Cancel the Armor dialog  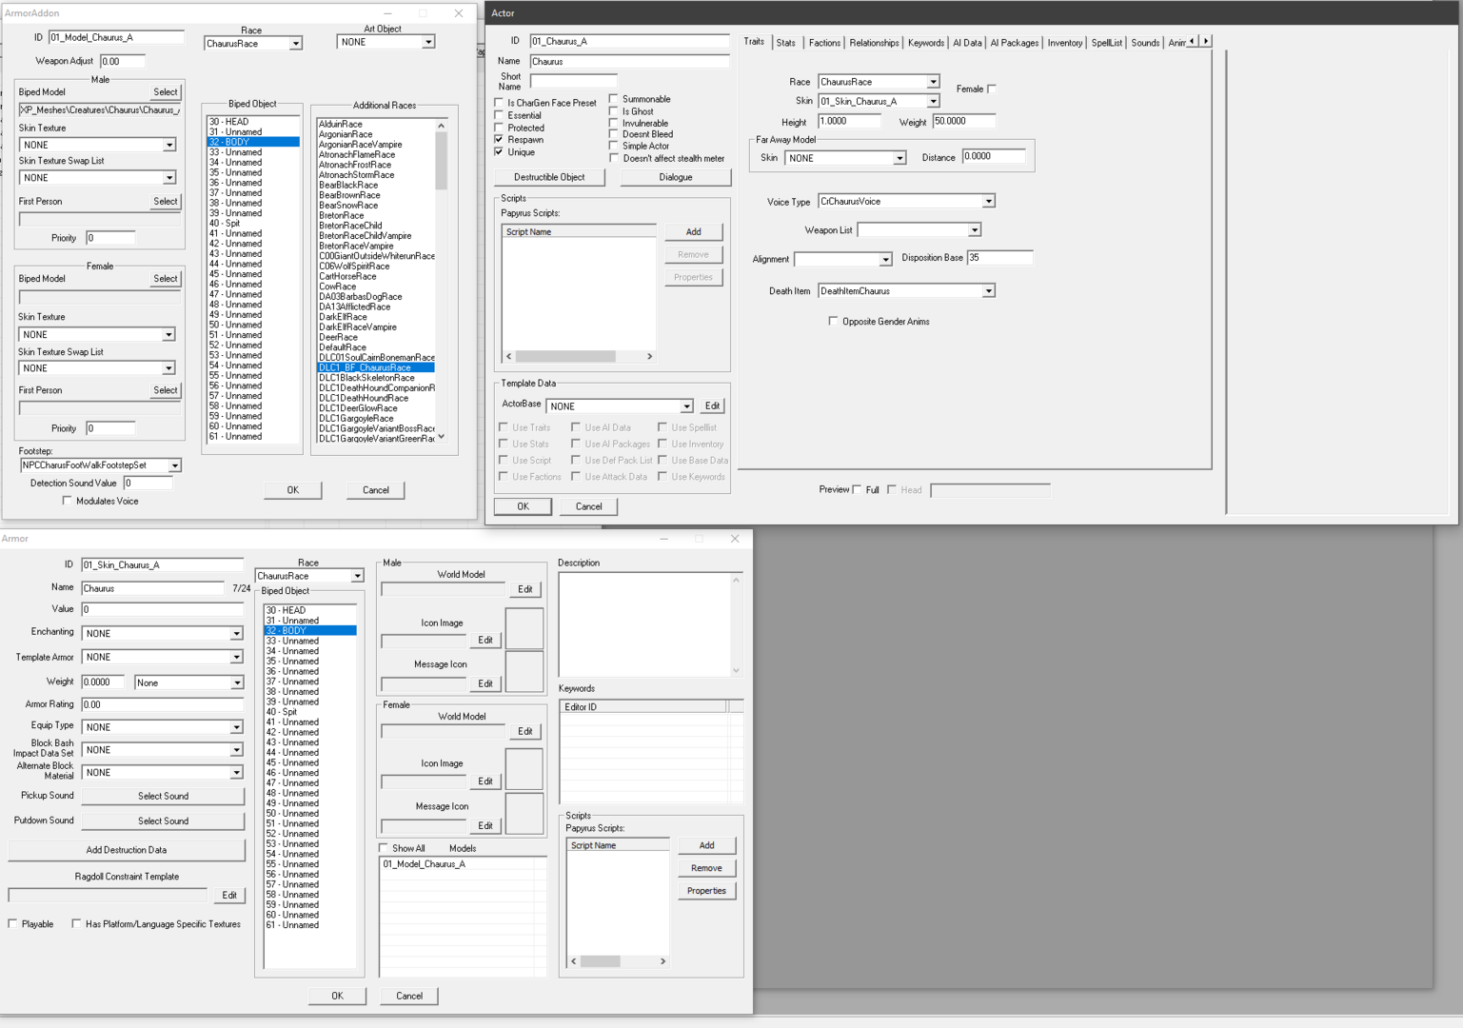click(409, 996)
